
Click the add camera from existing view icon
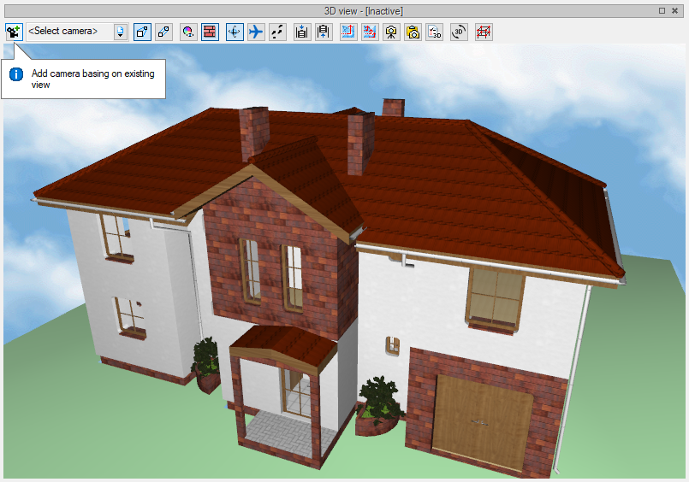coord(14,32)
